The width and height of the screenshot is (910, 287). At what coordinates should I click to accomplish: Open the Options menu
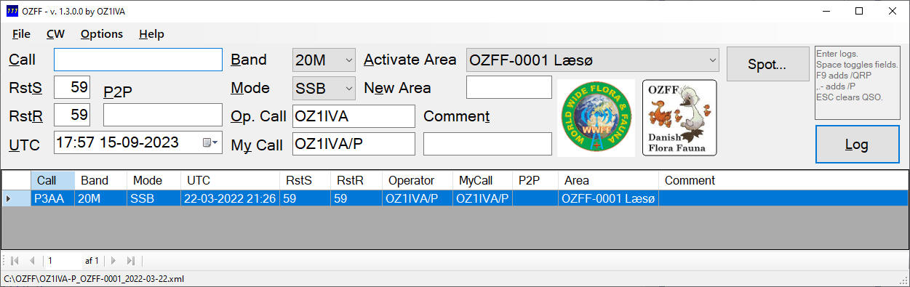102,34
